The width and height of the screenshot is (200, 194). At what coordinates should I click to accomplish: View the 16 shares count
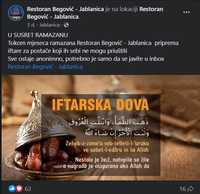[183, 189]
